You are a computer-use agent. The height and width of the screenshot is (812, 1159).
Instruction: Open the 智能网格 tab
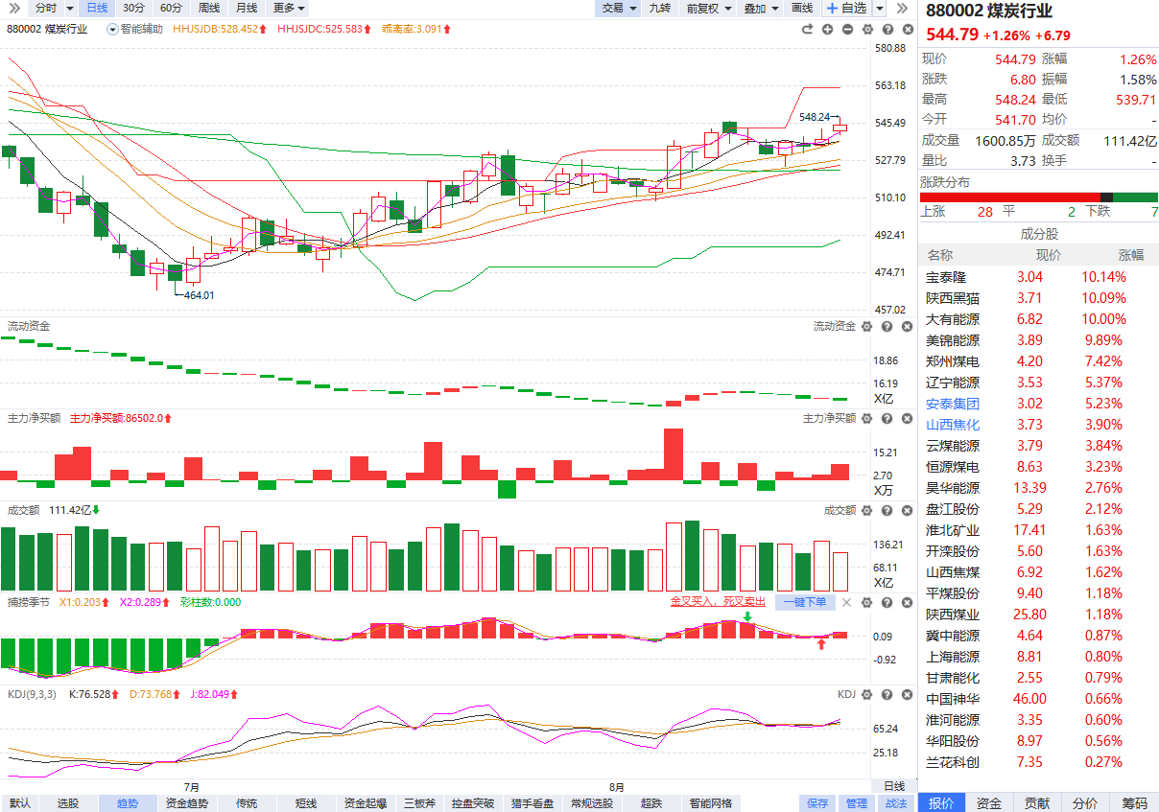pyautogui.click(x=710, y=803)
